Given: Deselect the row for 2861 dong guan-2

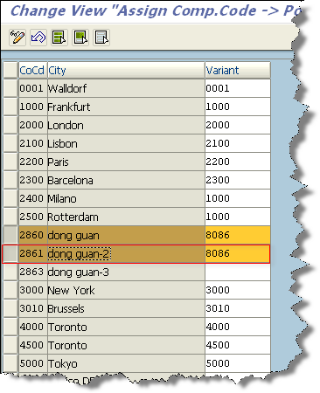Looking at the screenshot, I should (10, 253).
